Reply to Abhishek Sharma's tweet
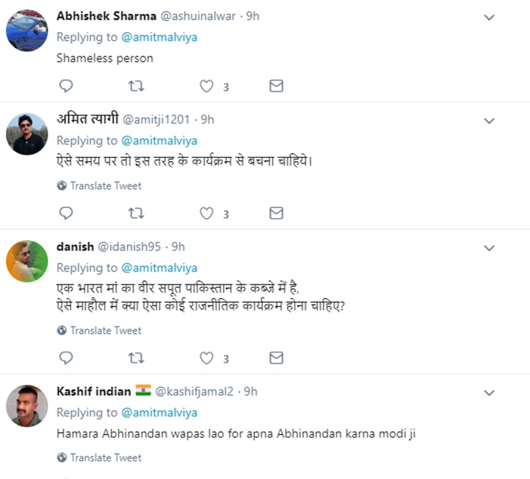The image size is (530, 479). pos(66,86)
